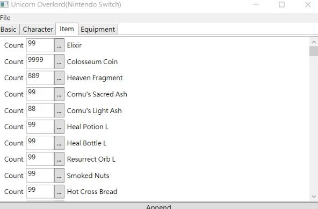Viewport: 318px width, 209px height.
Task: Open the ellipsis picker beside Elixir
Action: [59, 45]
